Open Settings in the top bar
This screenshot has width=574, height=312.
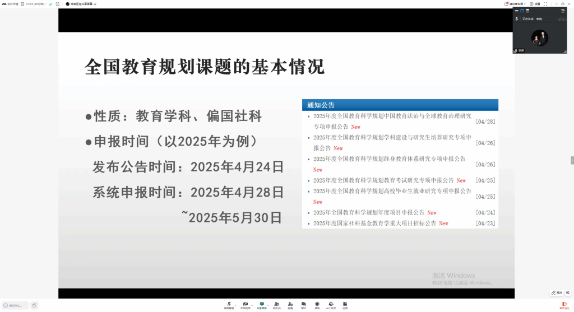(535, 3)
